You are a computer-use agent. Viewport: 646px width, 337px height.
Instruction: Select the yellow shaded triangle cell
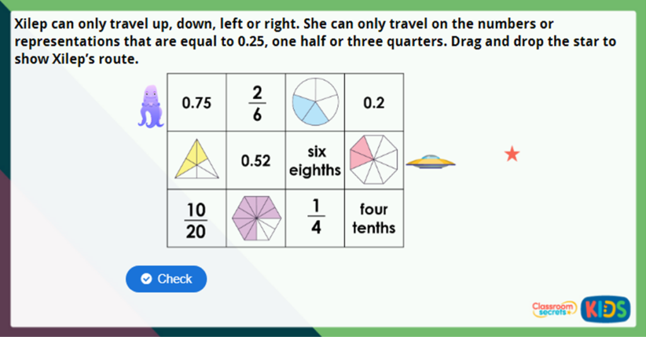pyautogui.click(x=196, y=160)
